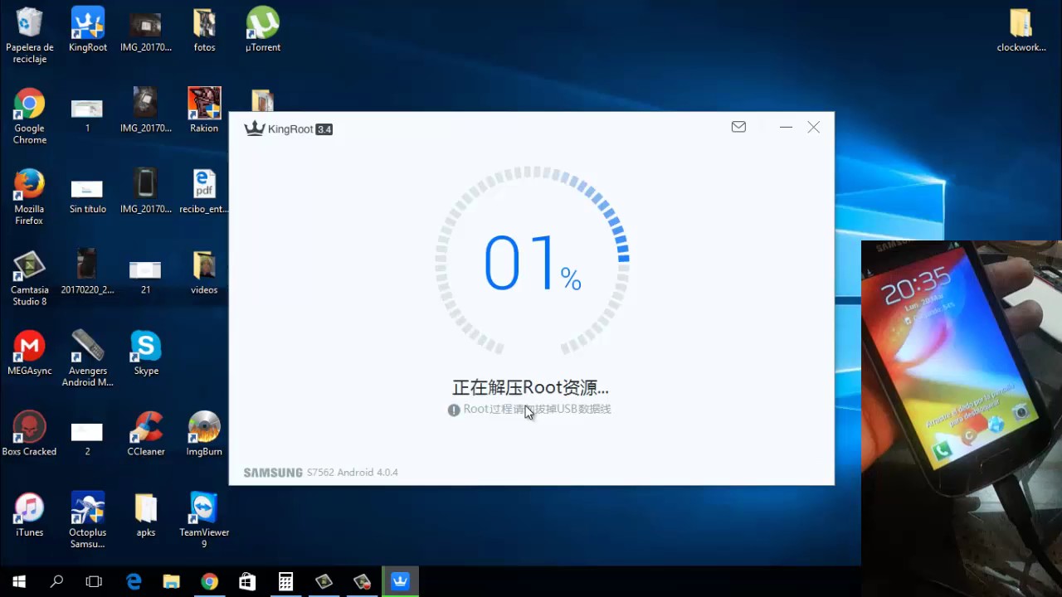Screen dimensions: 1062x597
Task: Select the 20170220_2... image file
Action: tap(87, 272)
